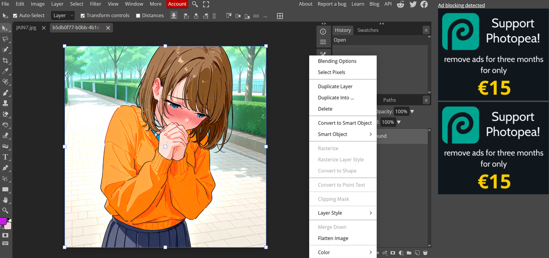Select the Eyedropper tool
The image size is (549, 258).
click(6, 71)
